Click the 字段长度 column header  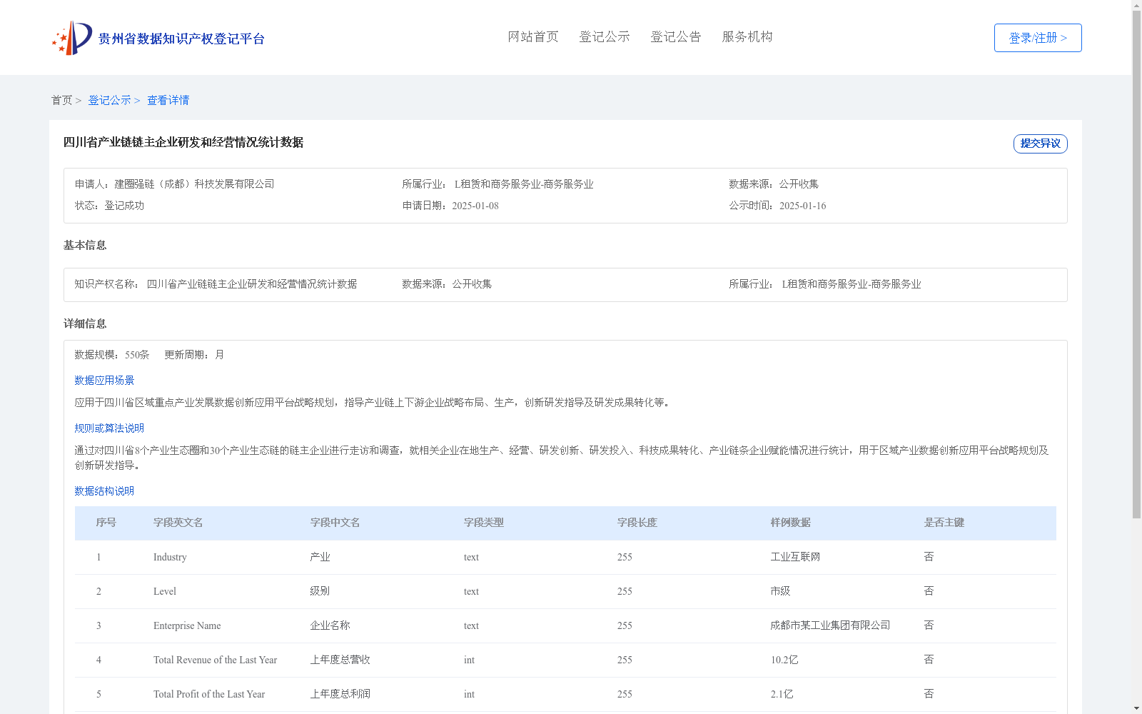tap(637, 523)
